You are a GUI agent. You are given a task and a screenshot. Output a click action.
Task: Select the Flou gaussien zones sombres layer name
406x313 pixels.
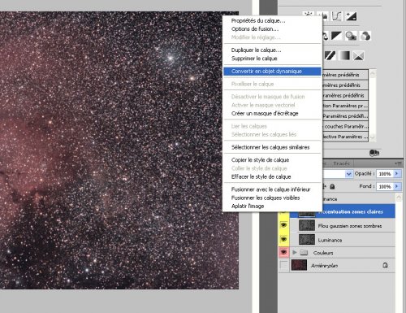pos(350,226)
